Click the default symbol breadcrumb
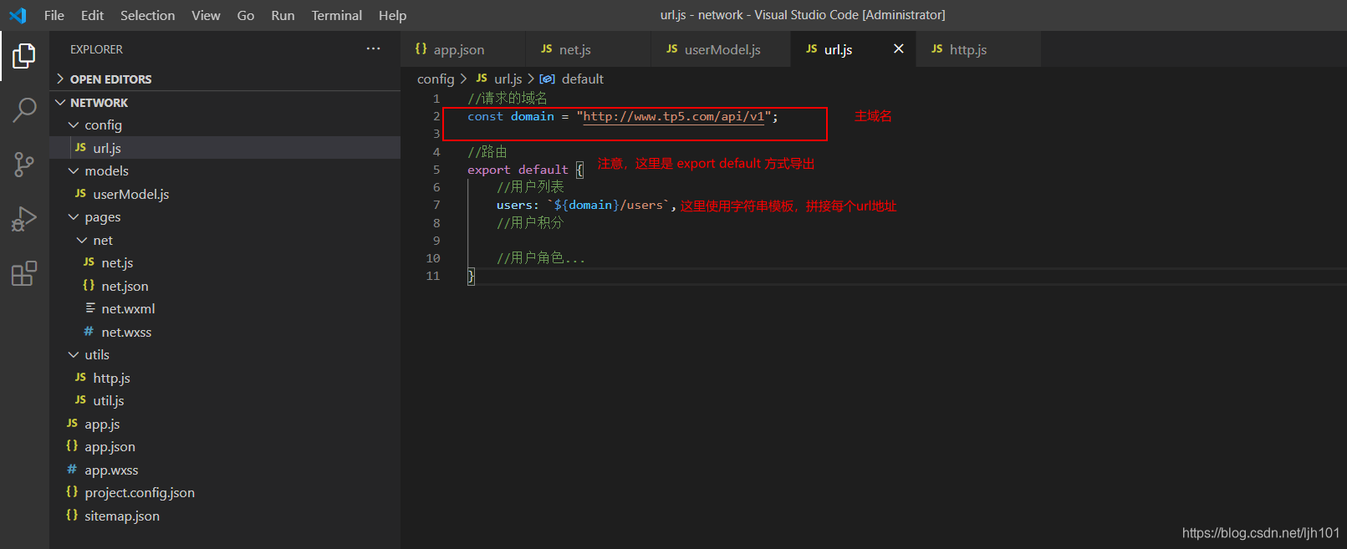Screen dimensions: 1347x549 point(582,79)
